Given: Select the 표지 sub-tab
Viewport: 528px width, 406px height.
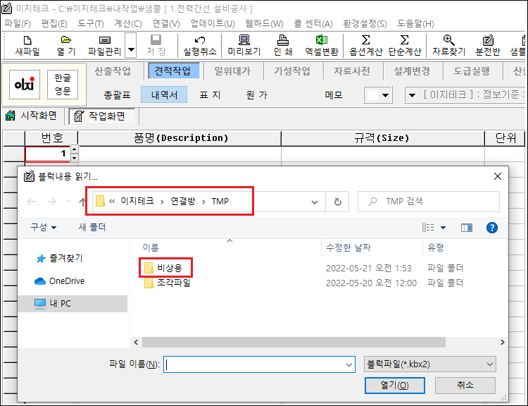Looking at the screenshot, I should click(210, 94).
